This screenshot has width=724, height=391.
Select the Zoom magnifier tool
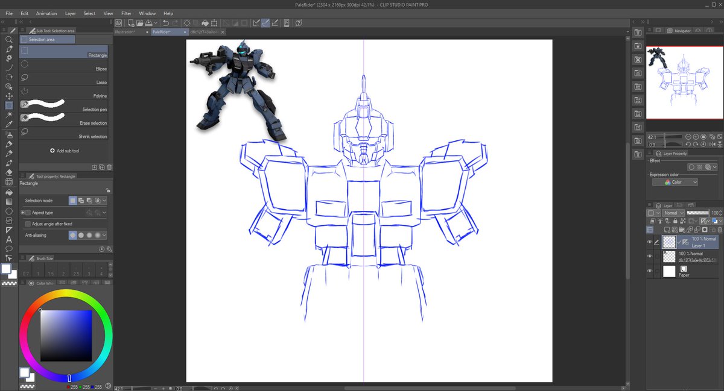coord(9,40)
